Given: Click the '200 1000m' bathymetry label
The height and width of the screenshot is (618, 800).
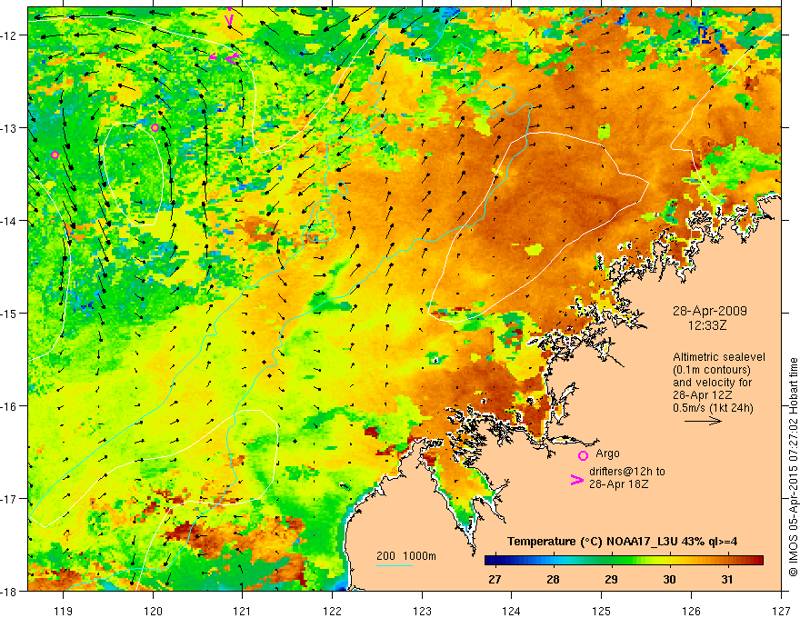Looking at the screenshot, I should pyautogui.click(x=406, y=556).
